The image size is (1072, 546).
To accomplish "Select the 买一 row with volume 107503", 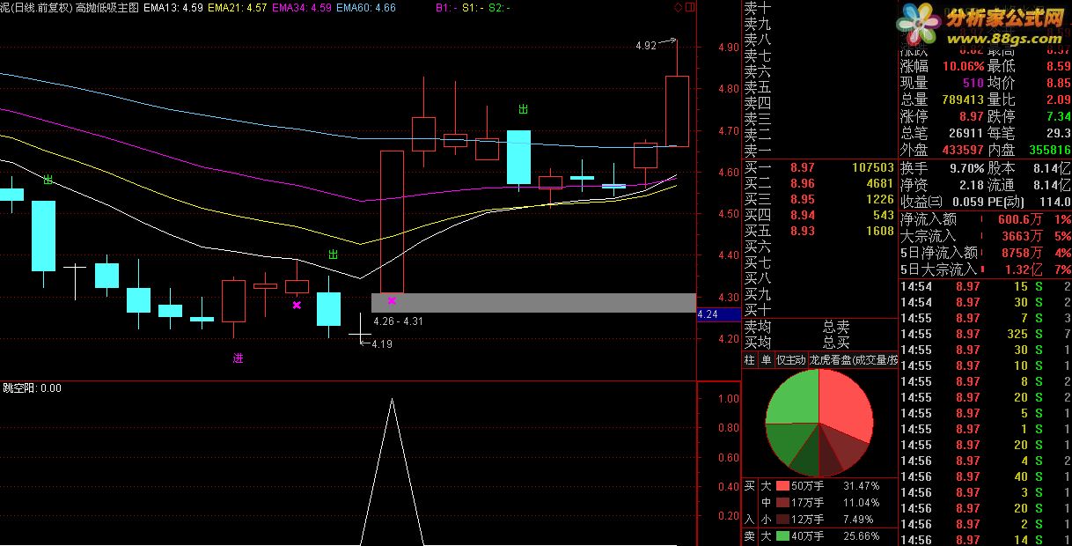I will pyautogui.click(x=819, y=167).
